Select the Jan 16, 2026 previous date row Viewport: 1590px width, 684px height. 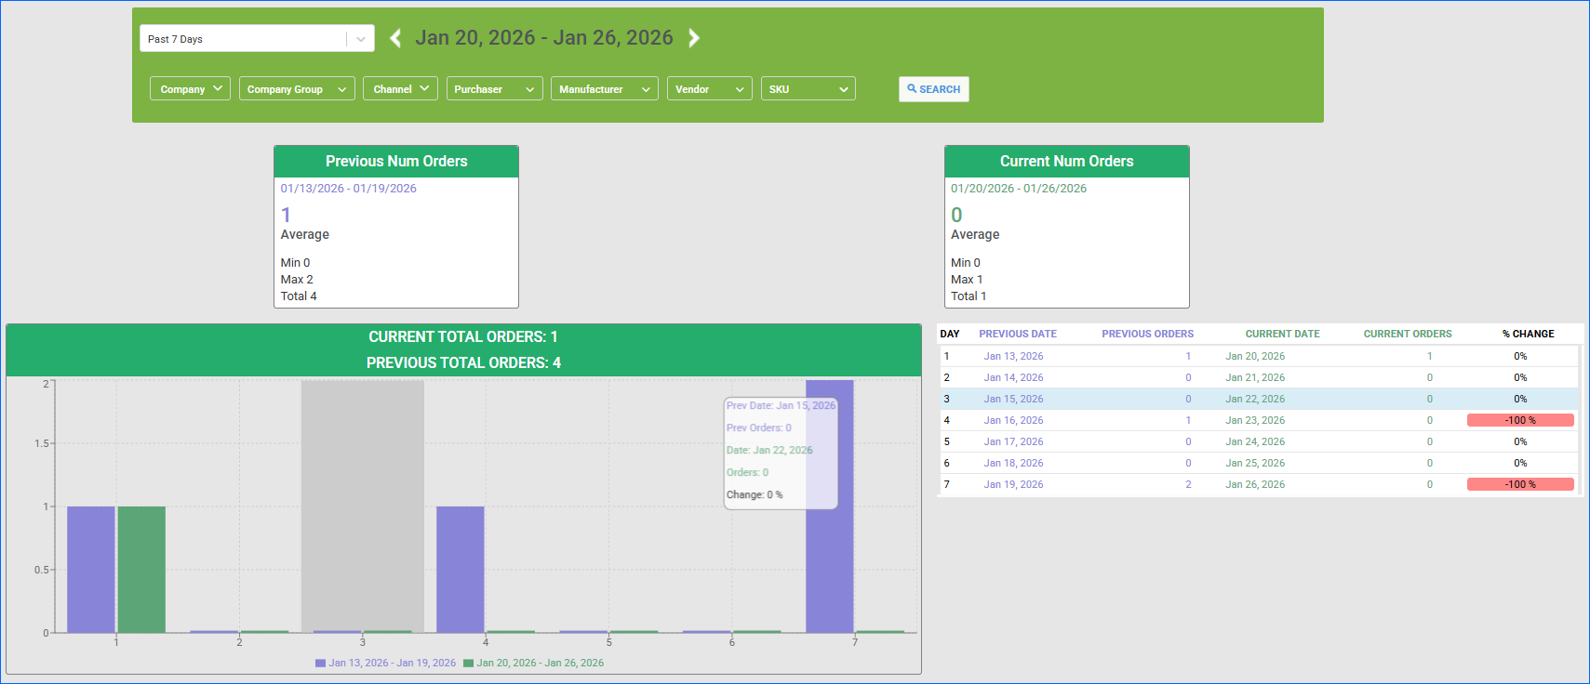(x=1013, y=420)
